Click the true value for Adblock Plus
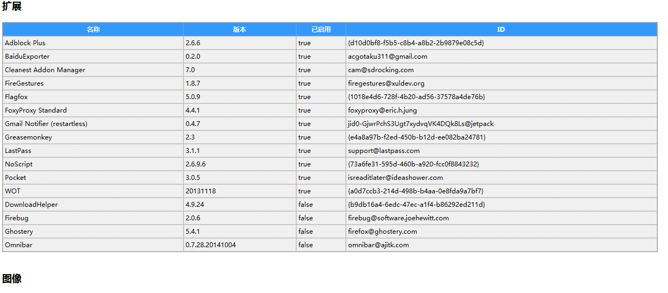The width and height of the screenshot is (668, 293). [x=321, y=43]
